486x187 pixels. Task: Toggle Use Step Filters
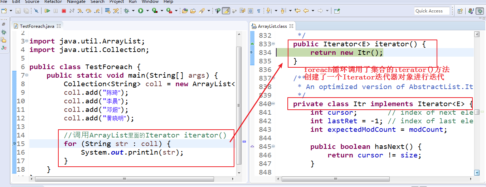pyautogui.click(x=116, y=11)
